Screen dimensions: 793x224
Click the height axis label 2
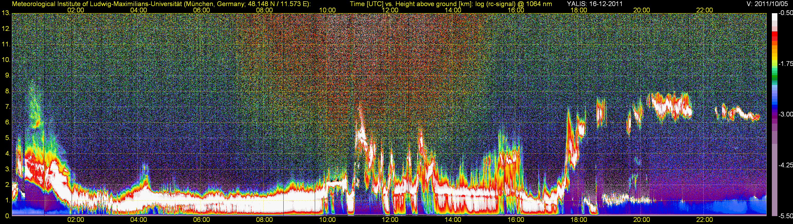click(x=7, y=185)
